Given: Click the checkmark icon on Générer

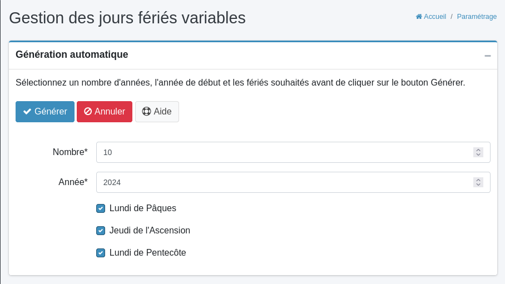Looking at the screenshot, I should click(27, 112).
